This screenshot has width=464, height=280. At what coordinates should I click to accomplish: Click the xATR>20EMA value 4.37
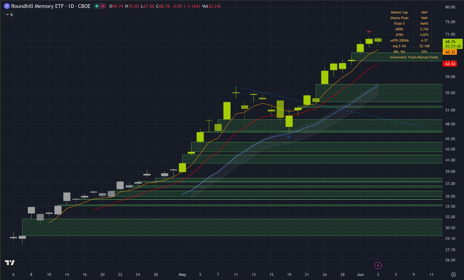click(425, 40)
